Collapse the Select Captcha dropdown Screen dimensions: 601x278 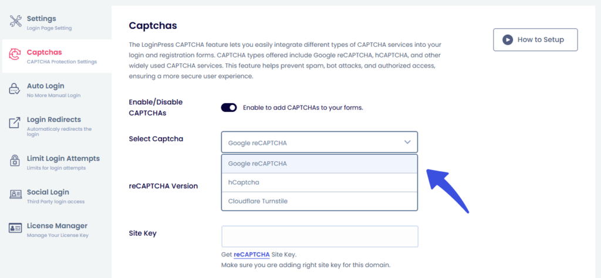[x=319, y=143]
